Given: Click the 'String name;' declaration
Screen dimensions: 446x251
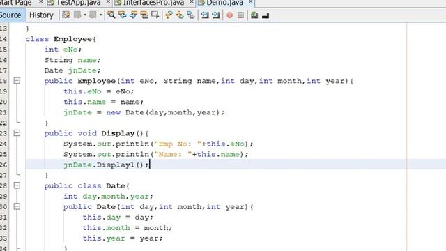Looking at the screenshot, I should coord(72,60).
